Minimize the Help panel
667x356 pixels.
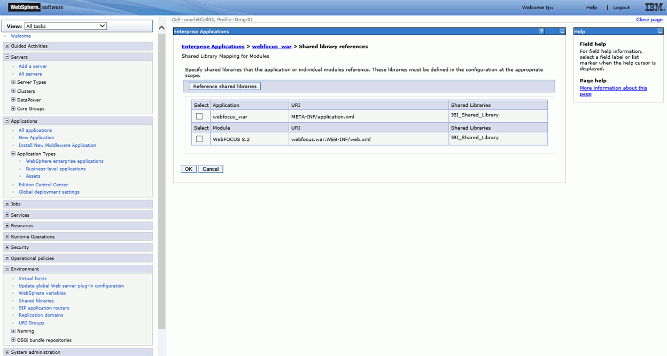[x=660, y=31]
